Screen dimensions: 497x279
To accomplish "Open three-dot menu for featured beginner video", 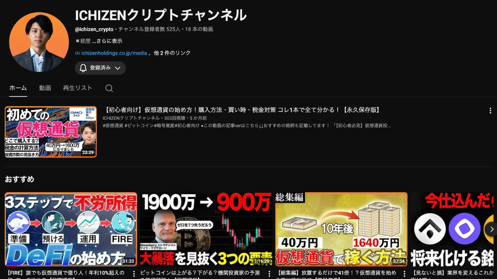I will [490, 111].
